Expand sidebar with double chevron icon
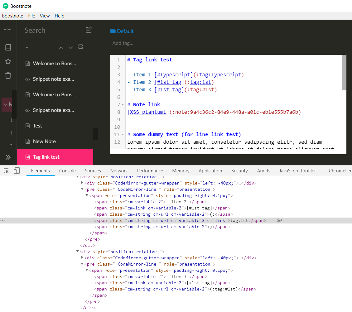The height and width of the screenshot is (312, 352). tap(8, 157)
